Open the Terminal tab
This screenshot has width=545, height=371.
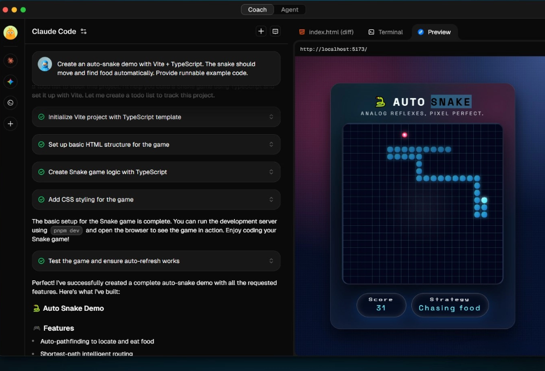click(x=386, y=32)
